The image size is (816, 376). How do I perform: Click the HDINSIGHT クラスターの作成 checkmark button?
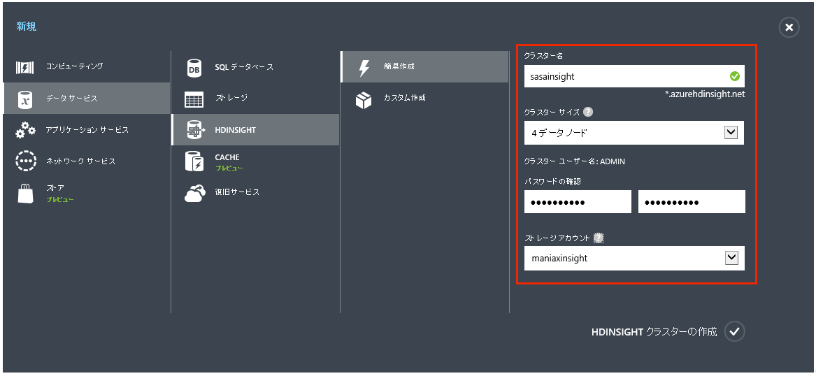coord(734,331)
